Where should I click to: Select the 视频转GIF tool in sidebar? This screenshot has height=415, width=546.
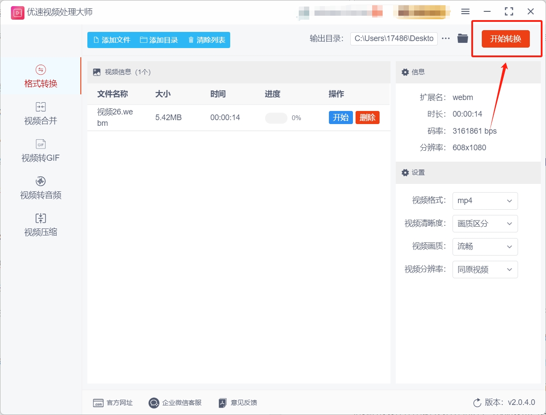click(40, 151)
